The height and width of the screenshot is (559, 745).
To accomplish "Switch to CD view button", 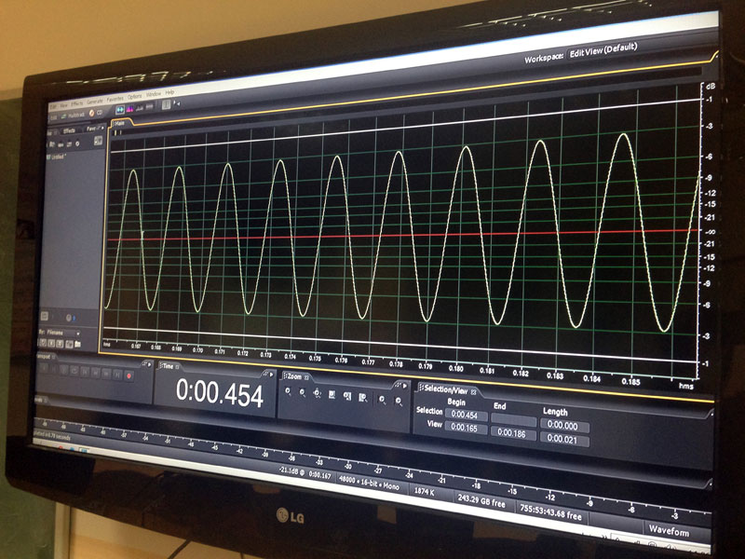I will pyautogui.click(x=96, y=113).
